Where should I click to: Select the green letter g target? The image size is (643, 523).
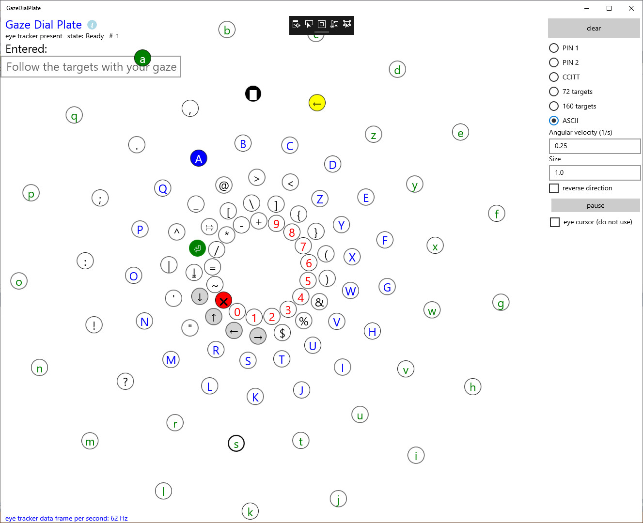pos(501,303)
